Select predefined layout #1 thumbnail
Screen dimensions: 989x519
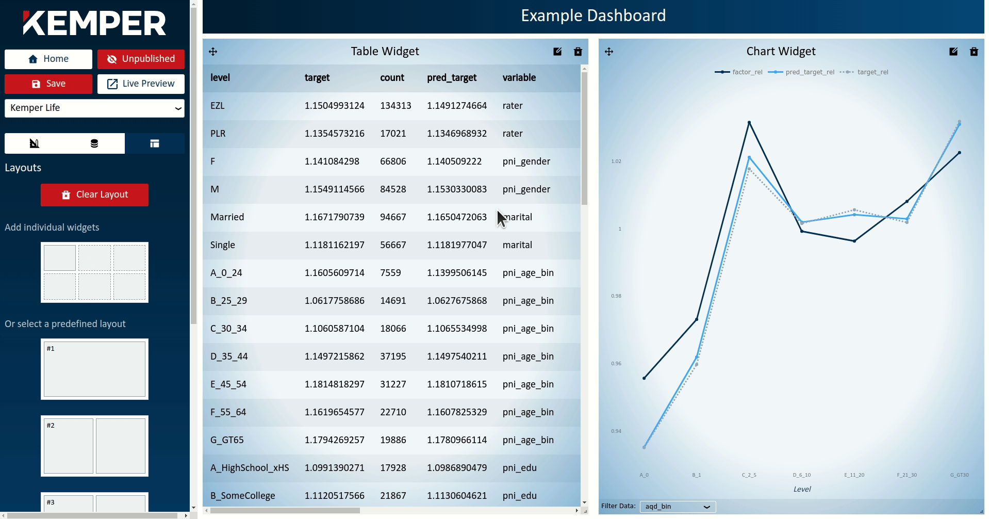tap(94, 369)
